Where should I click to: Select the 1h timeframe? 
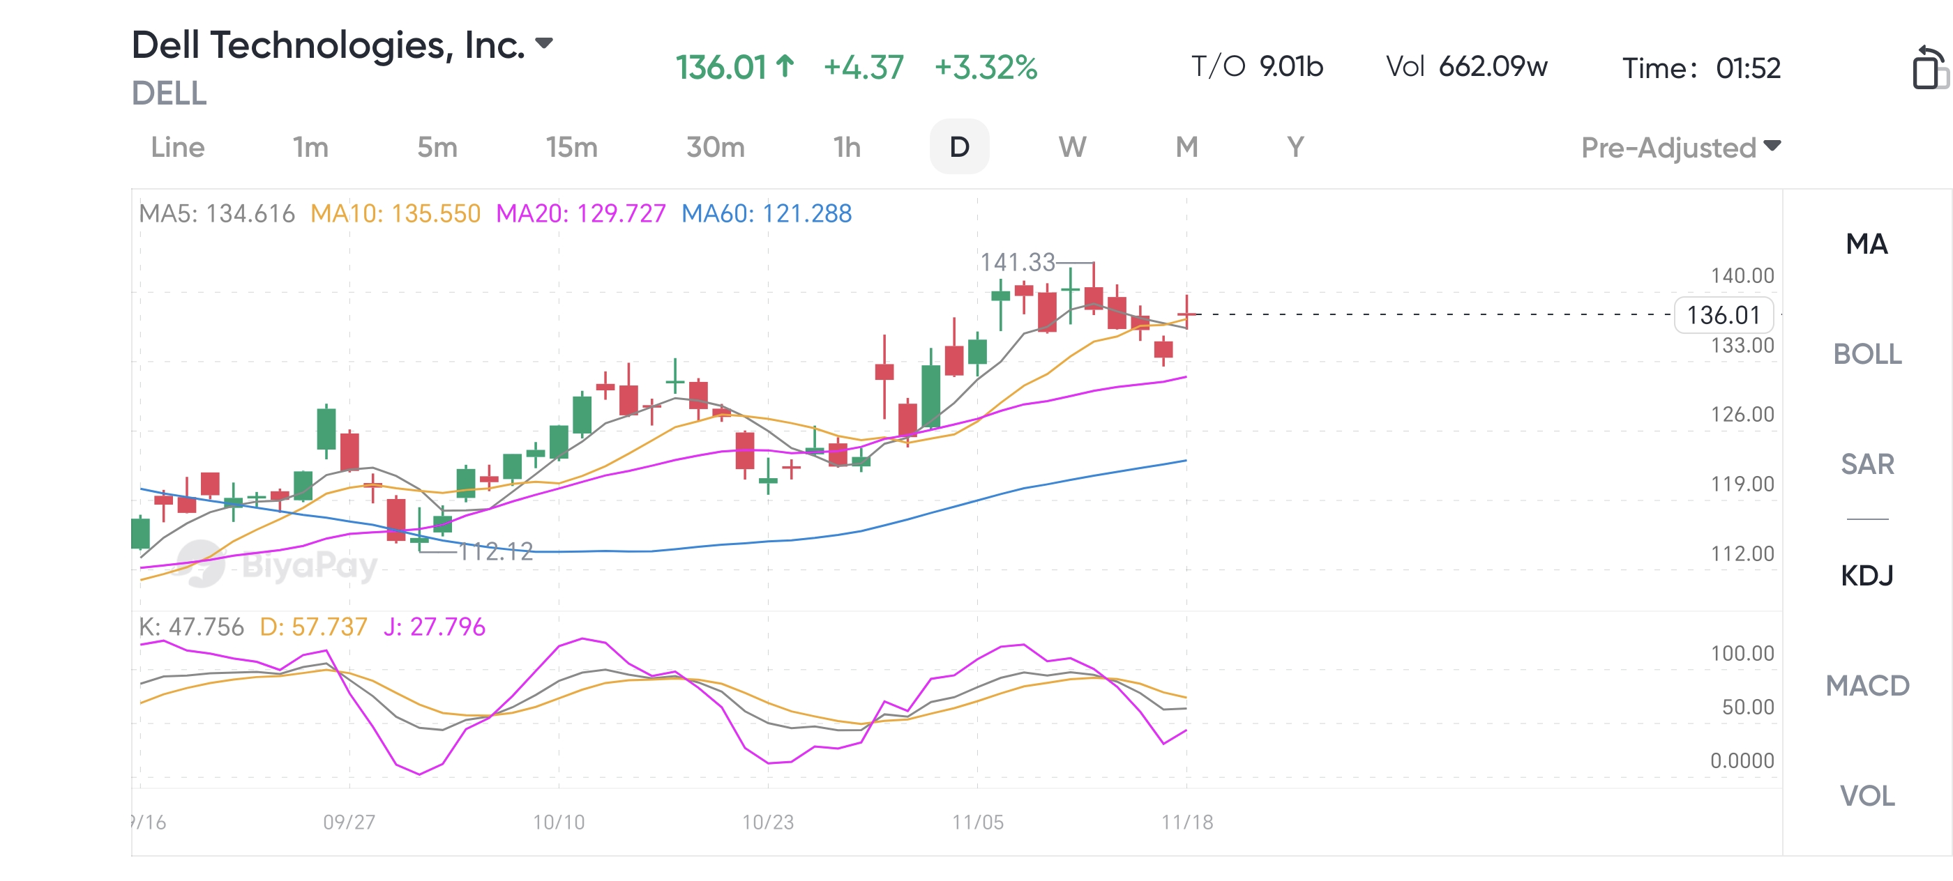(847, 147)
